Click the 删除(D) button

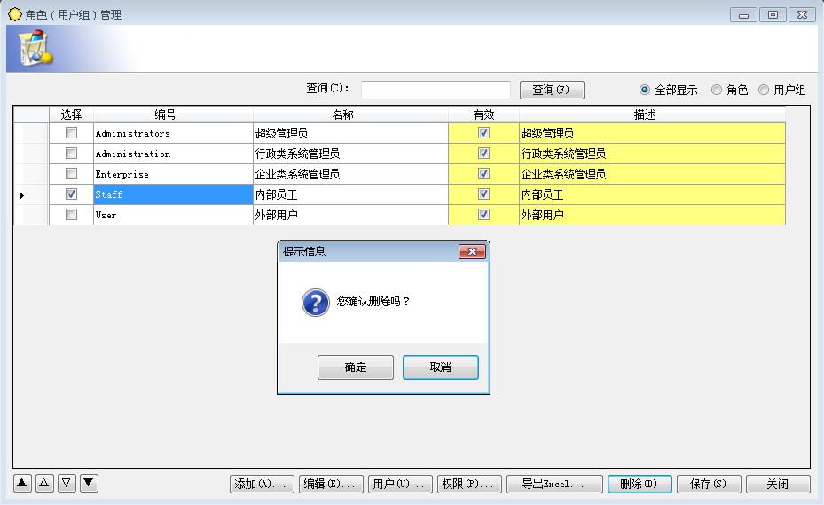point(640,484)
